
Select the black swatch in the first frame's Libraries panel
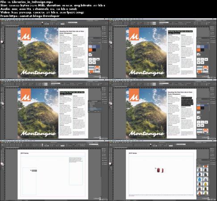point(94,50)
